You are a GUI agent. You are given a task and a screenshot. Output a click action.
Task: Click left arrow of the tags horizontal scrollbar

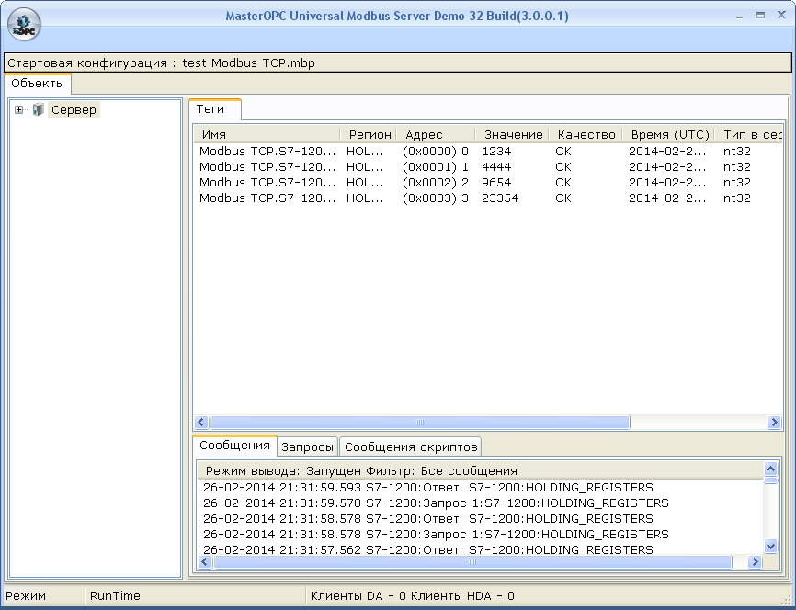coord(200,422)
